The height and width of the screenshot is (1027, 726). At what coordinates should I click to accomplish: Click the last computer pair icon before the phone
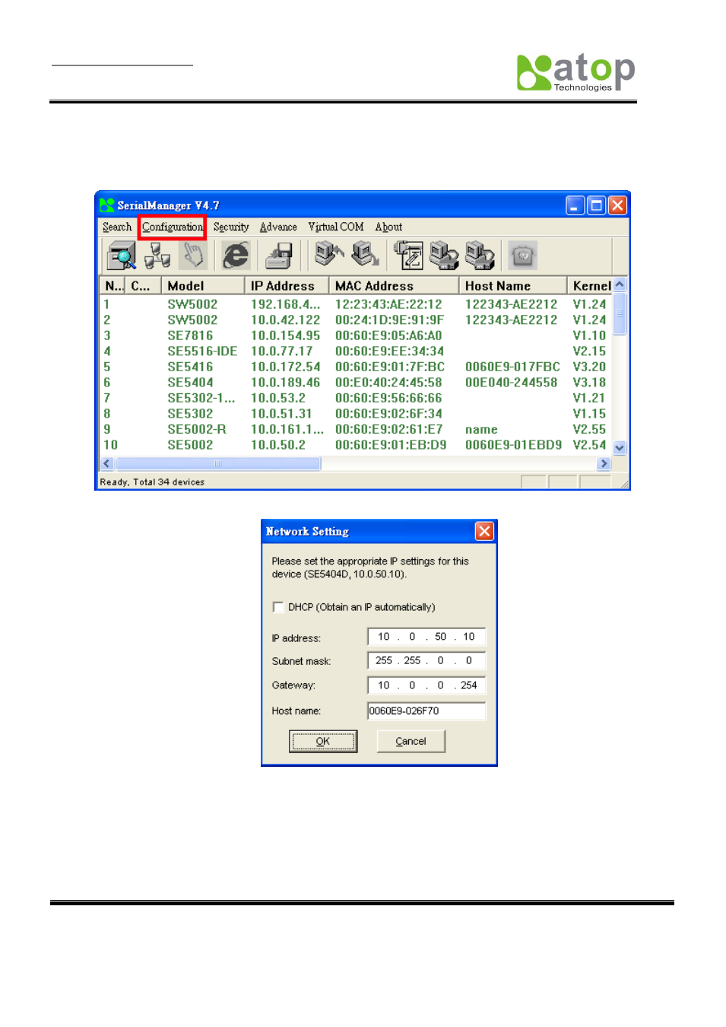click(x=480, y=256)
